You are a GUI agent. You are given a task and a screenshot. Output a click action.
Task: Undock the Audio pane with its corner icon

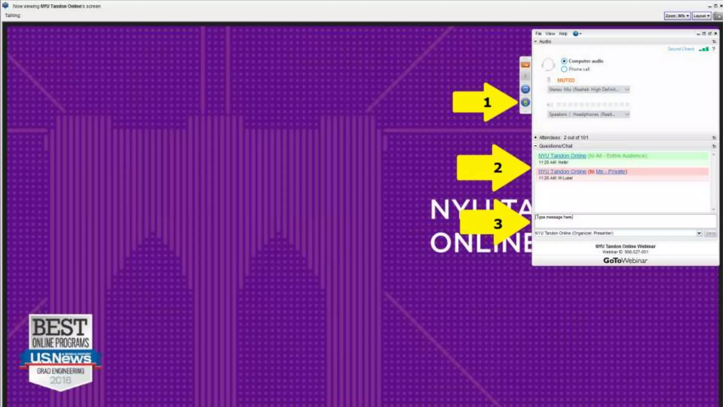pyautogui.click(x=714, y=42)
